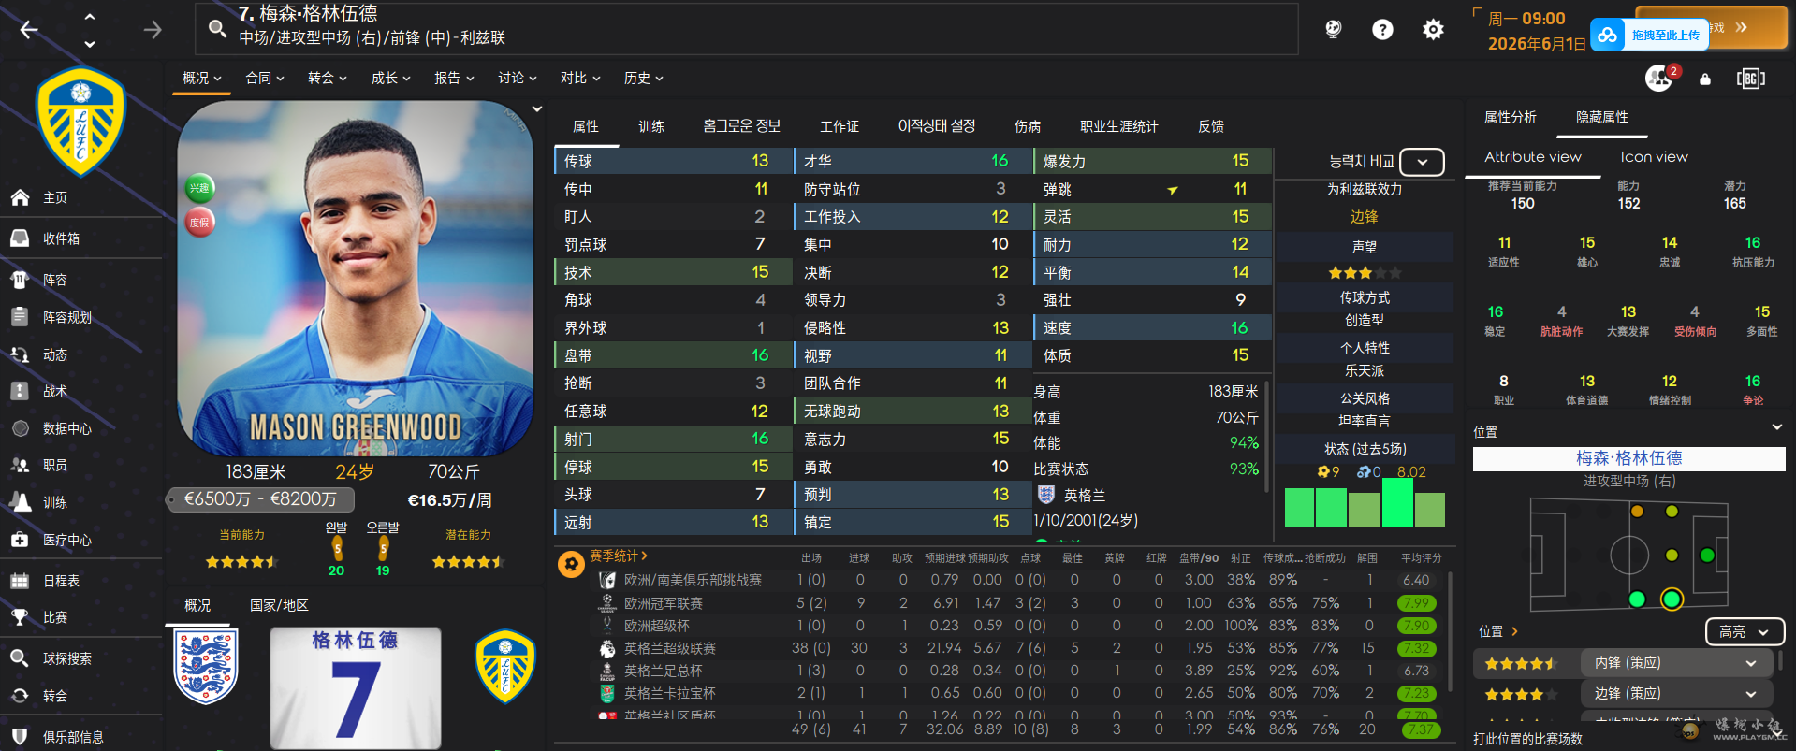Click the BG skin icon

(1750, 79)
